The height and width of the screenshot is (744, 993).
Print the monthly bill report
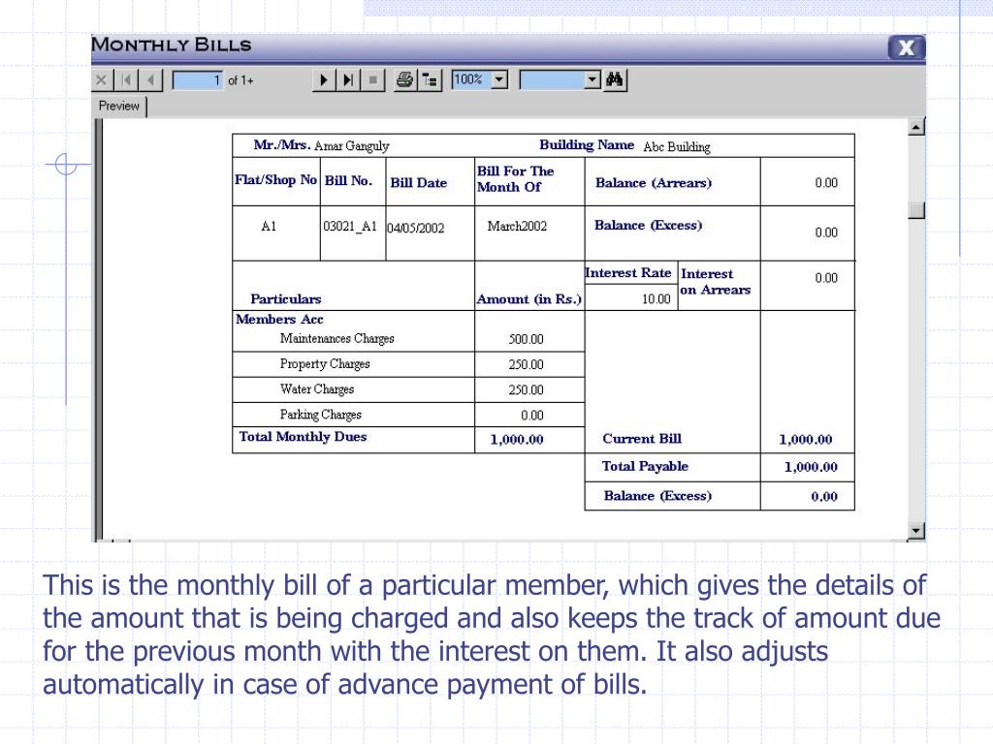[404, 79]
